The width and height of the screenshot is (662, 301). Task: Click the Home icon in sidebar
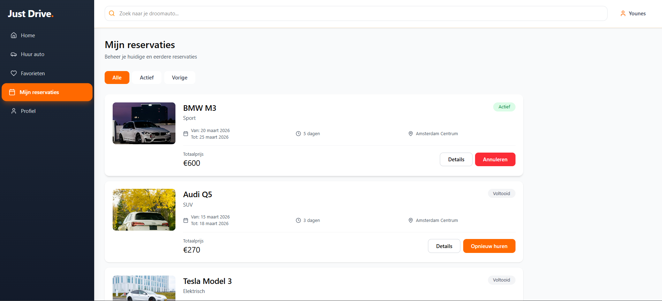point(14,35)
